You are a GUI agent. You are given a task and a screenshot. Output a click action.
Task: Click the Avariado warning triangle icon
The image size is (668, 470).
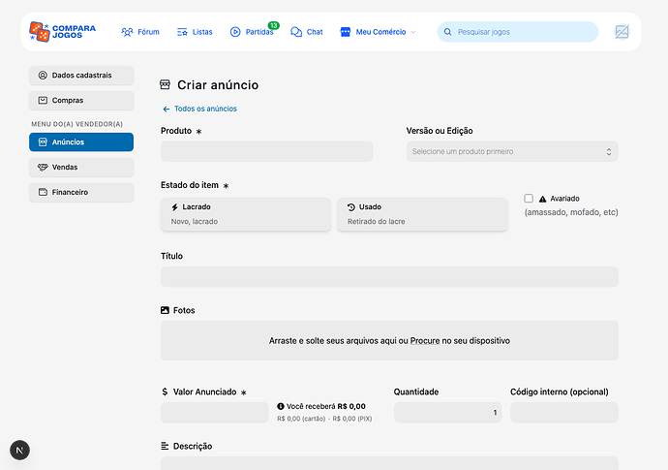coord(543,199)
